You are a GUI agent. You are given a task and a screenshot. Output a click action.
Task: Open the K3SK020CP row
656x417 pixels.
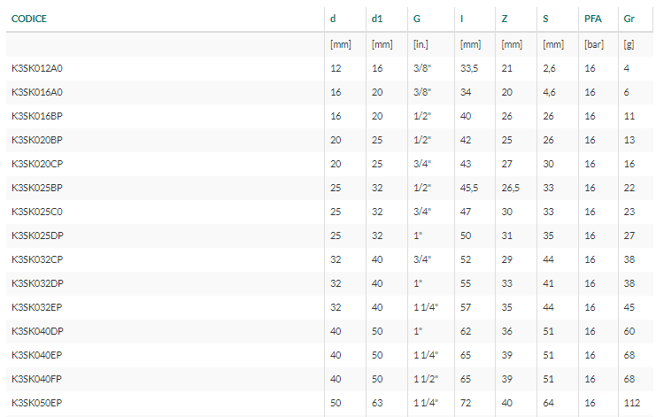329,164
